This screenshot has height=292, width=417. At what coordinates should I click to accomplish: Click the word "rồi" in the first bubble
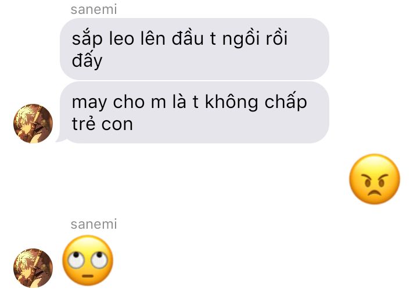point(276,38)
